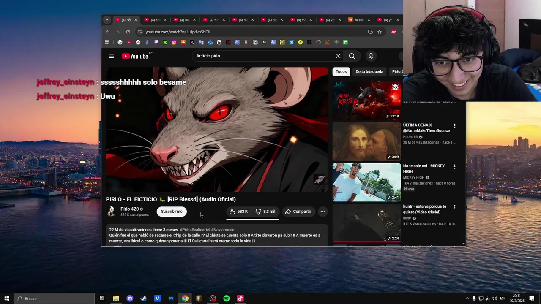The width and height of the screenshot is (541, 304).
Task: Show hidden system tray icons chevron
Action: (x=467, y=299)
